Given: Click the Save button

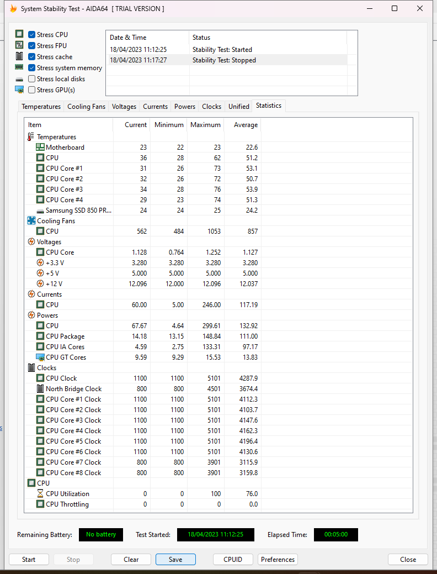Looking at the screenshot, I should pos(175,559).
